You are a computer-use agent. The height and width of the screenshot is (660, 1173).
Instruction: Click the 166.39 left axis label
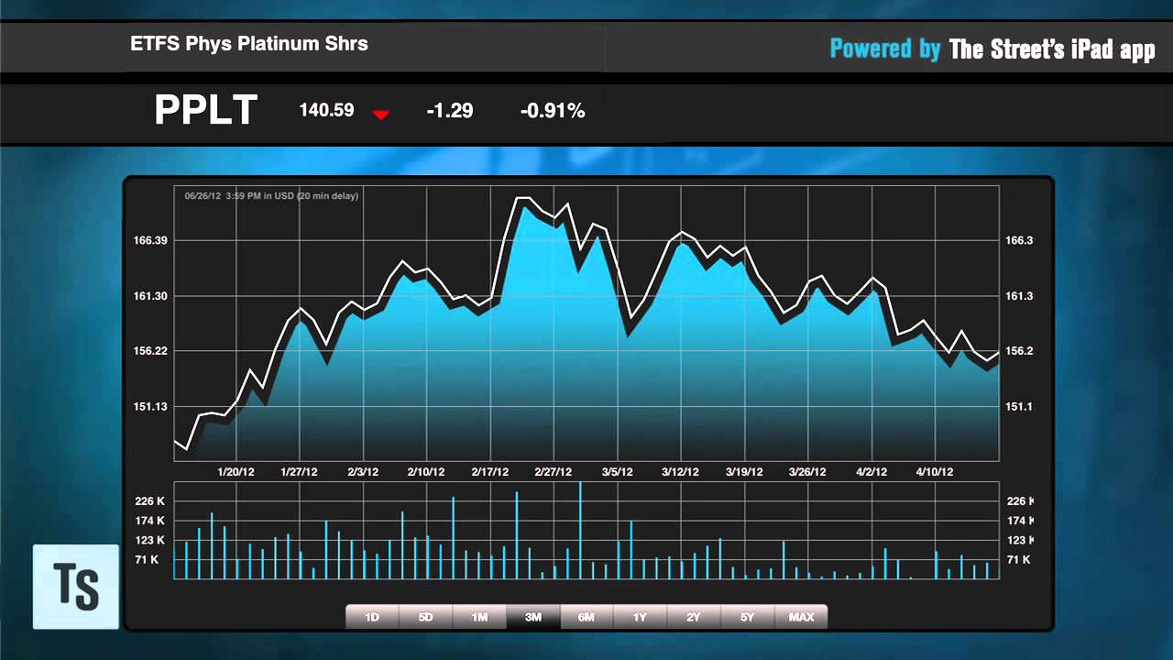[150, 240]
